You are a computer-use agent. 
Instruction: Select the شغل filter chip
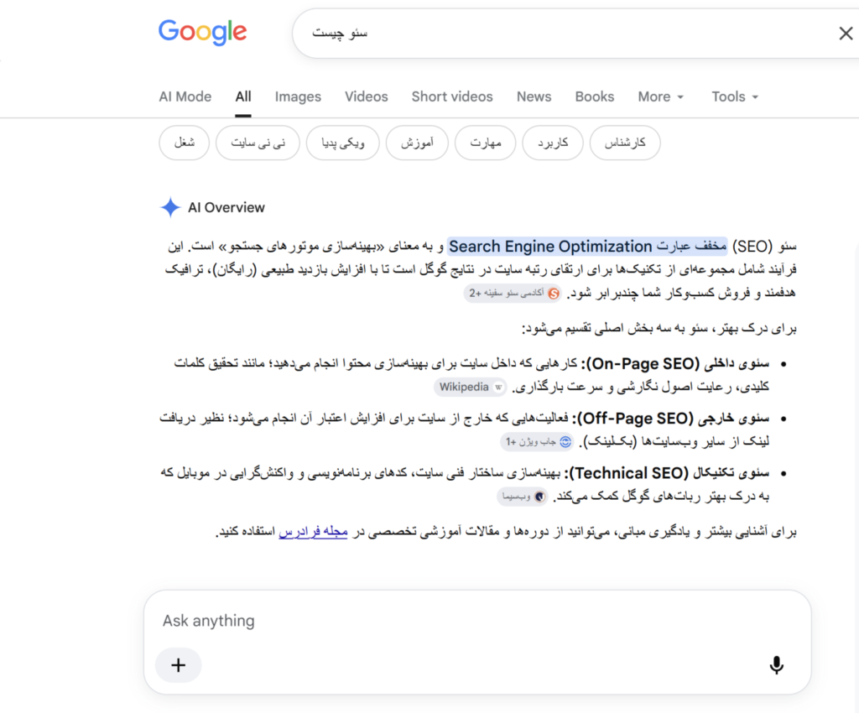pos(184,143)
